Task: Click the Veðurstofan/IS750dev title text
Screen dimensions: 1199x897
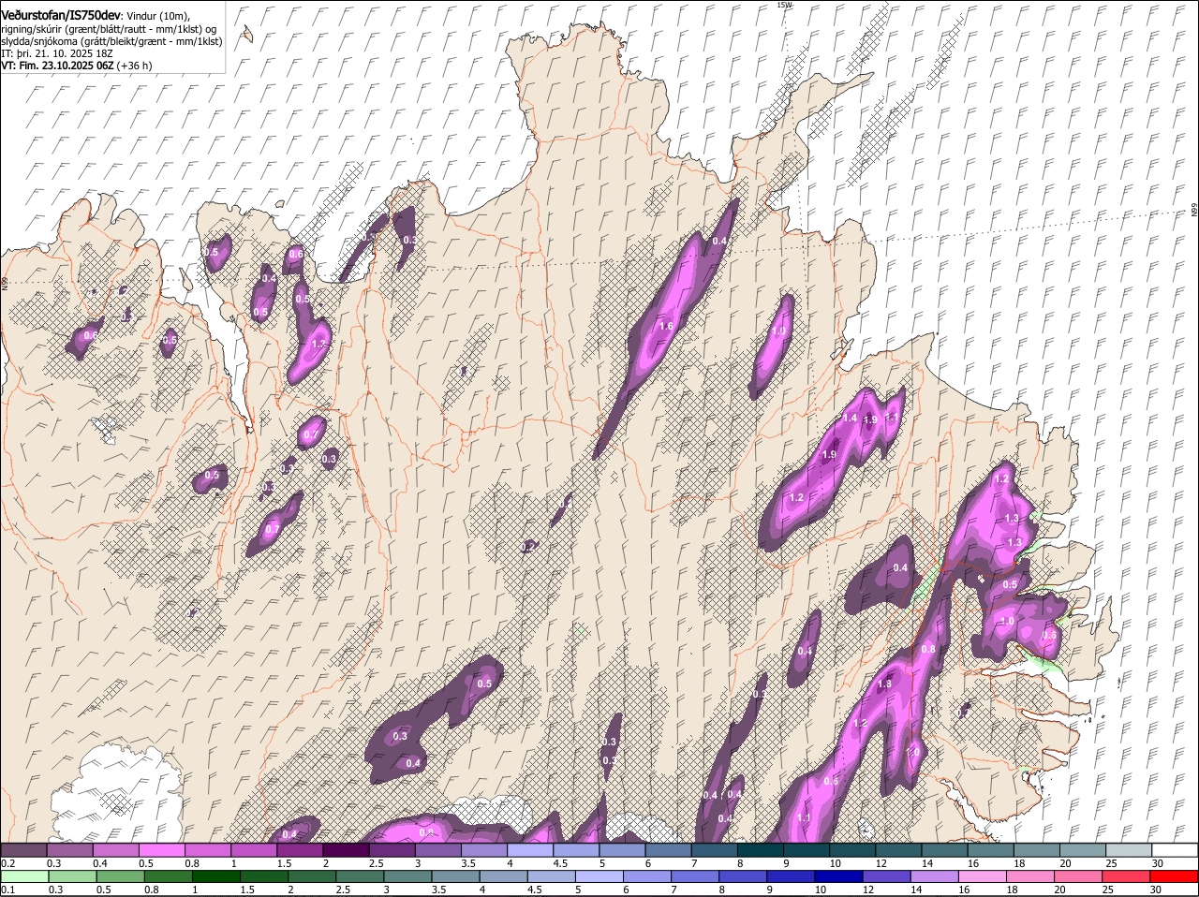Action: click(61, 16)
